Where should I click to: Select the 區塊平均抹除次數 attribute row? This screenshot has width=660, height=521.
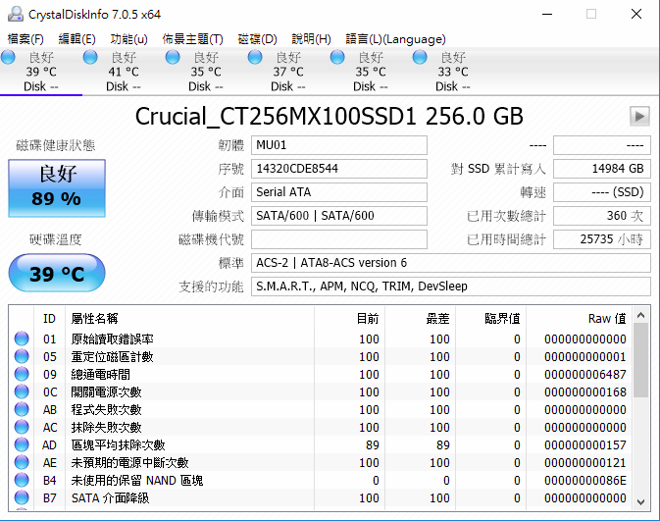(320, 445)
